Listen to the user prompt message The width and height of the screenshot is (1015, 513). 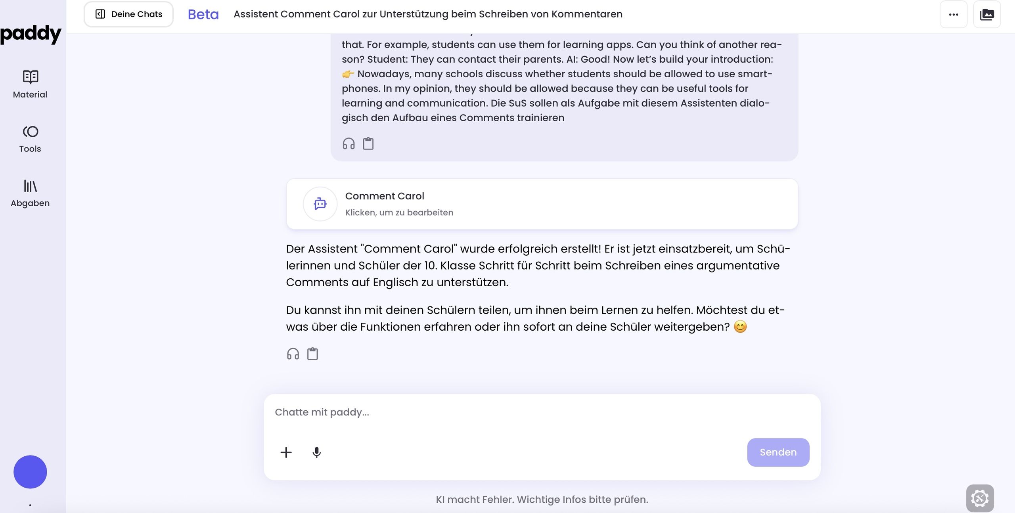click(349, 144)
